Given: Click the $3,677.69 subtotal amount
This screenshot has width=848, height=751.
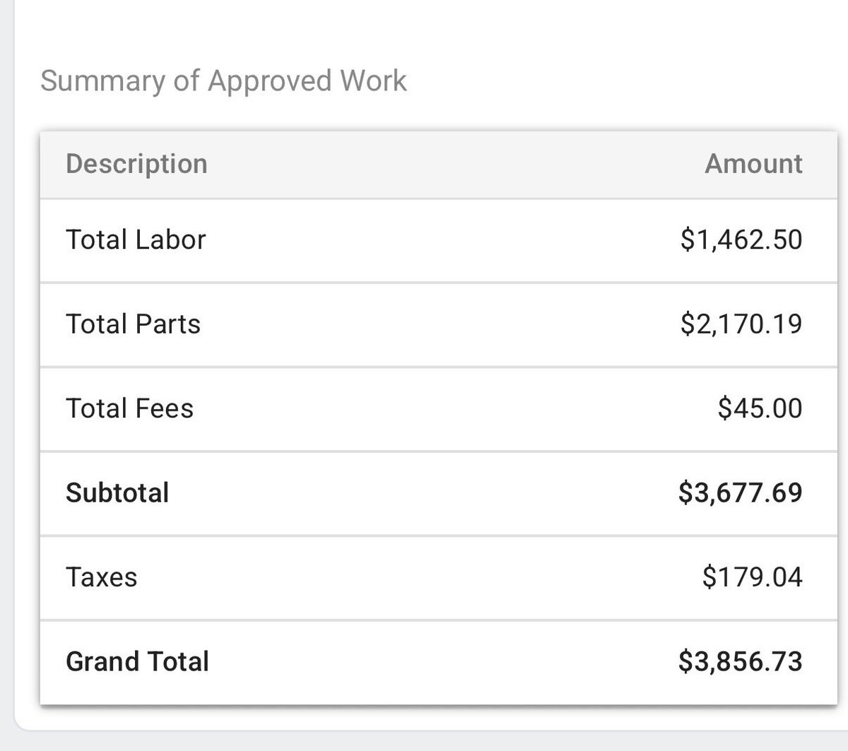Looking at the screenshot, I should tap(740, 492).
